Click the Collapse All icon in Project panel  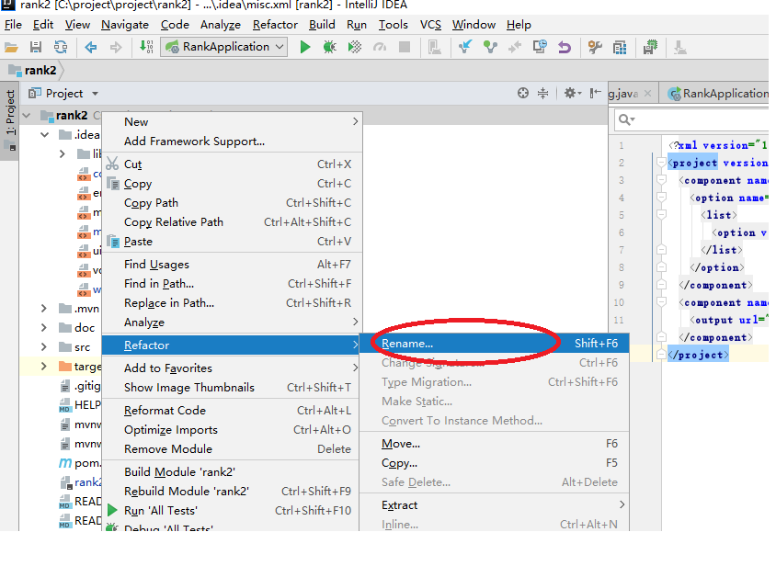click(542, 93)
